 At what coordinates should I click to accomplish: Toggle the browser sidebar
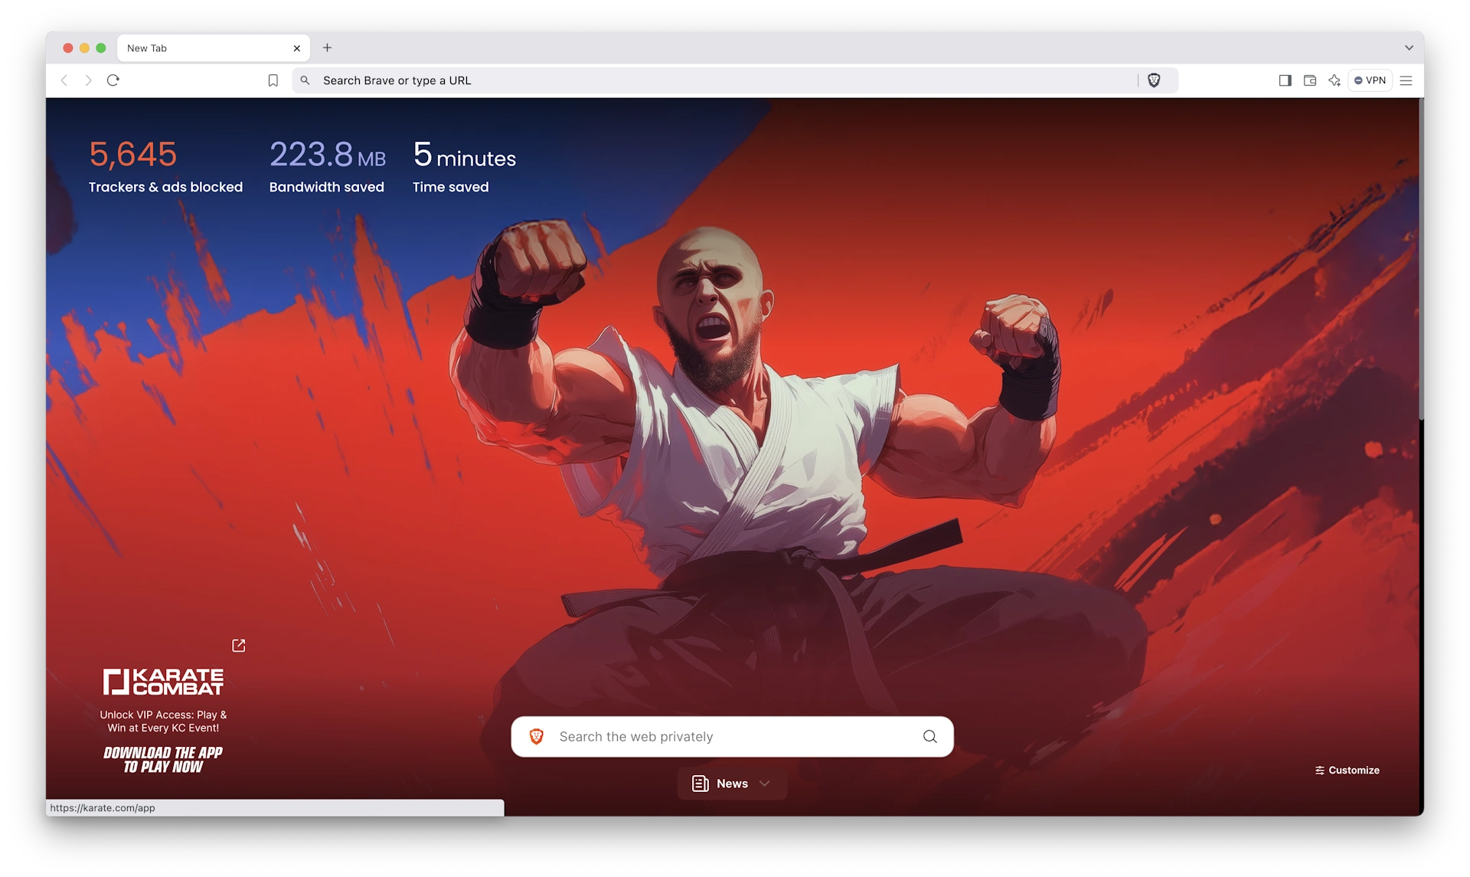pyautogui.click(x=1285, y=80)
